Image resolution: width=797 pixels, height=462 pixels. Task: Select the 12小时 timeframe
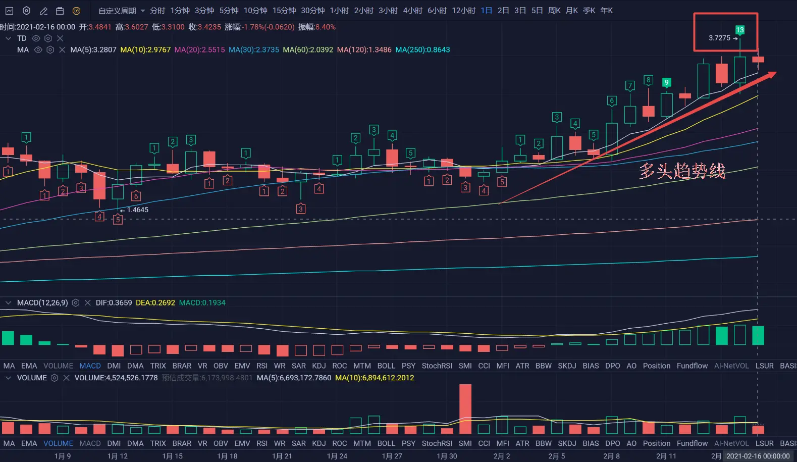point(464,11)
